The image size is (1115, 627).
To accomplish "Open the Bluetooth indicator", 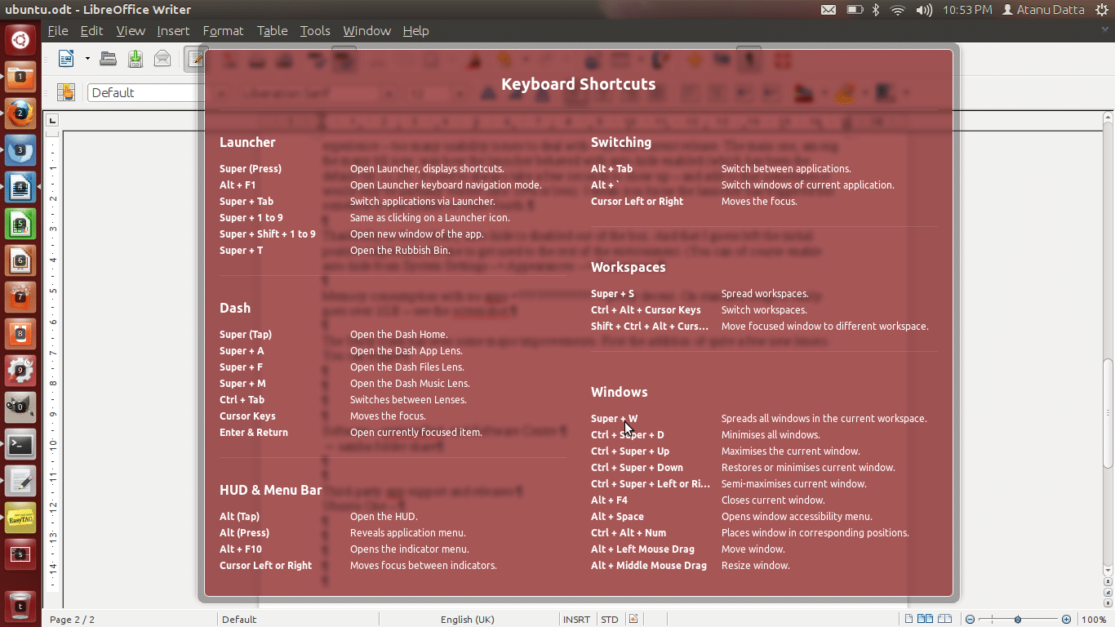I will (x=876, y=10).
